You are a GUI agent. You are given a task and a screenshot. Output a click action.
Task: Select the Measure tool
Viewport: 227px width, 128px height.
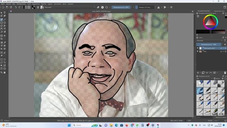pos(5,53)
